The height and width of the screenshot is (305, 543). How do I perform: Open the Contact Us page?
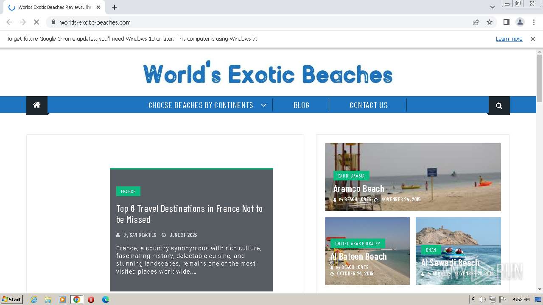pyautogui.click(x=368, y=105)
